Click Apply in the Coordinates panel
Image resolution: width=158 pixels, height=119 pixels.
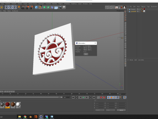click(x=121, y=110)
